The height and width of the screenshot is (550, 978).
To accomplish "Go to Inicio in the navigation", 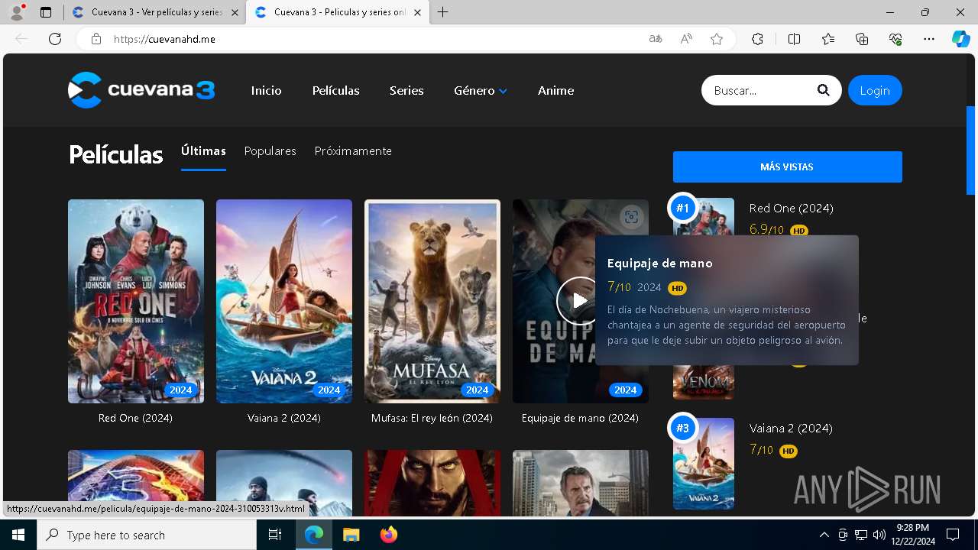I will coord(267,90).
